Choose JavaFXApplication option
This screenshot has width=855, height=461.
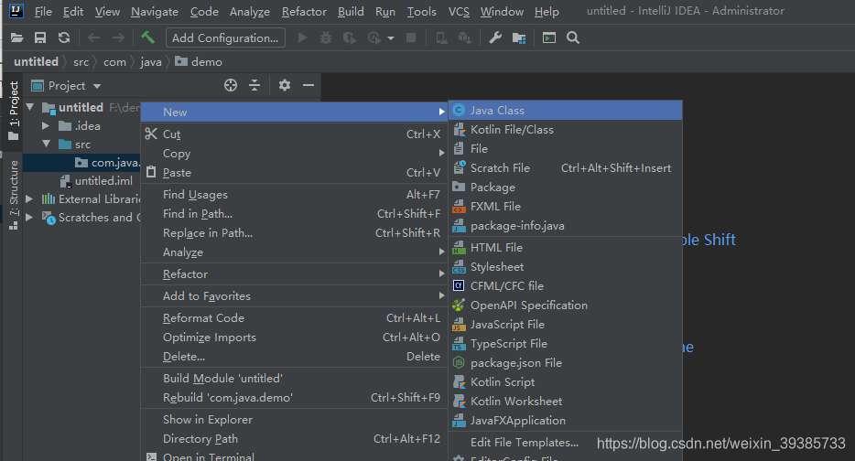566,421
